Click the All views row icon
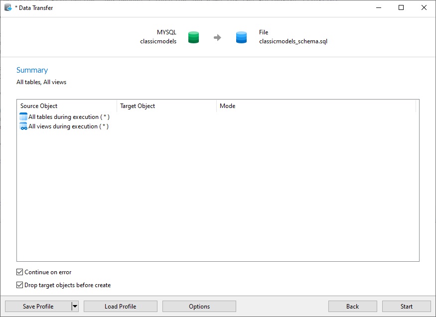 coord(23,126)
